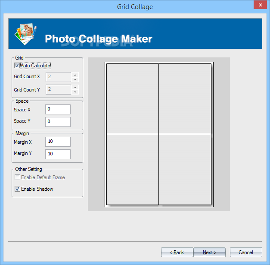The image size is (270, 265).
Task: Focus the Margin Y input field
Action: click(58, 154)
